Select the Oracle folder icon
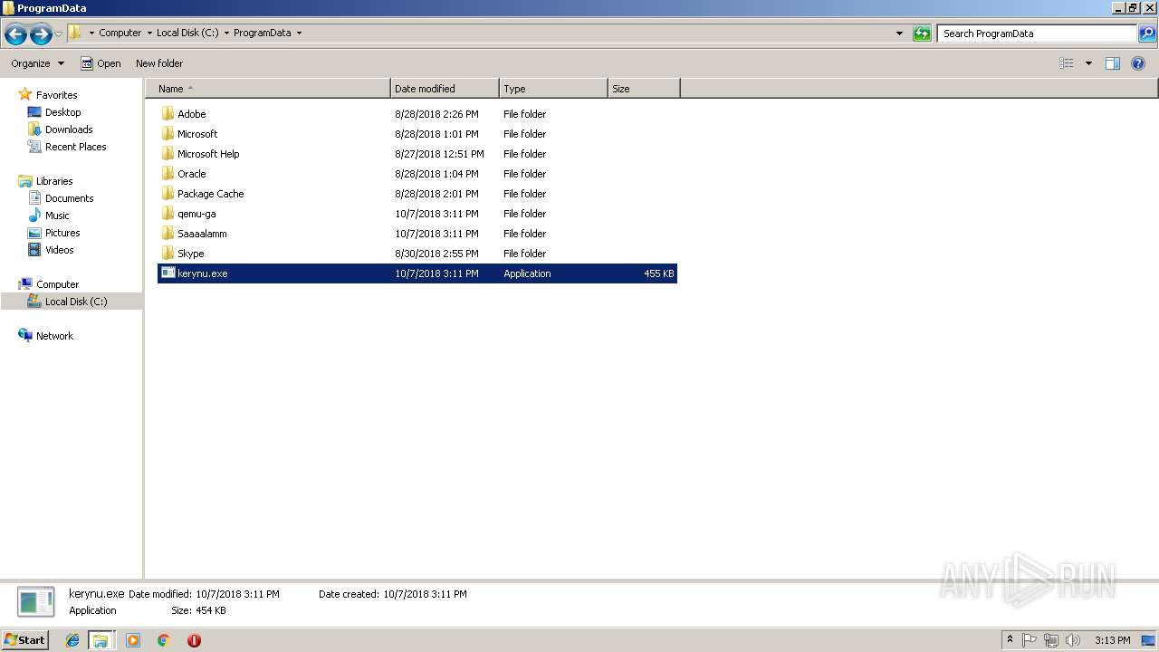This screenshot has height=652, width=1159. point(168,174)
